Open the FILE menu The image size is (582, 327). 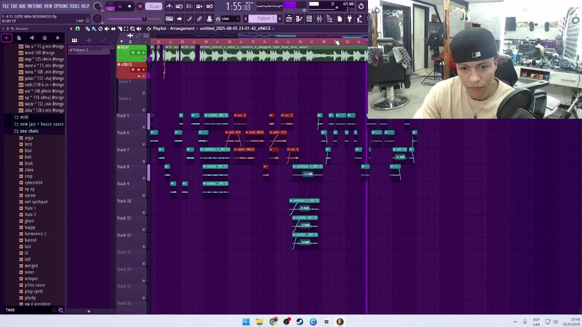pos(5,6)
